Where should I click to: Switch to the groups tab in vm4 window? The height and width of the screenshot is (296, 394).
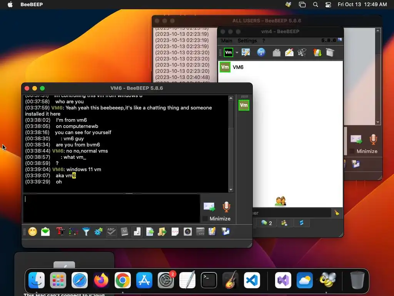pos(284,223)
